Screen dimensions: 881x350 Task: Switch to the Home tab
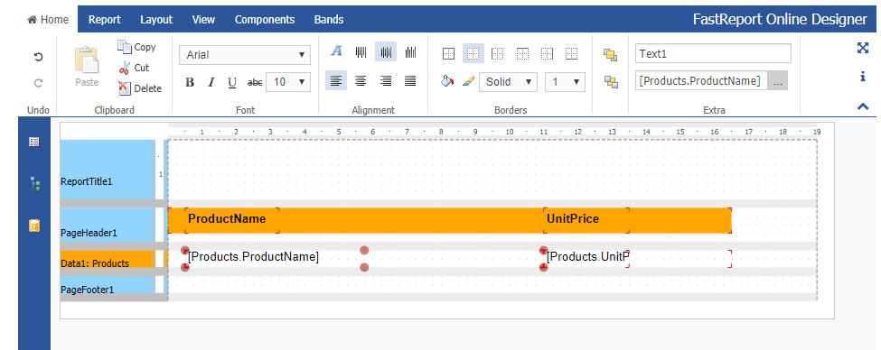pyautogui.click(x=48, y=20)
